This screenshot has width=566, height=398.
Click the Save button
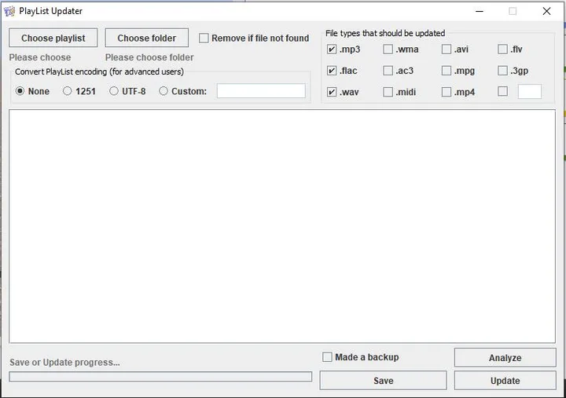click(x=383, y=380)
